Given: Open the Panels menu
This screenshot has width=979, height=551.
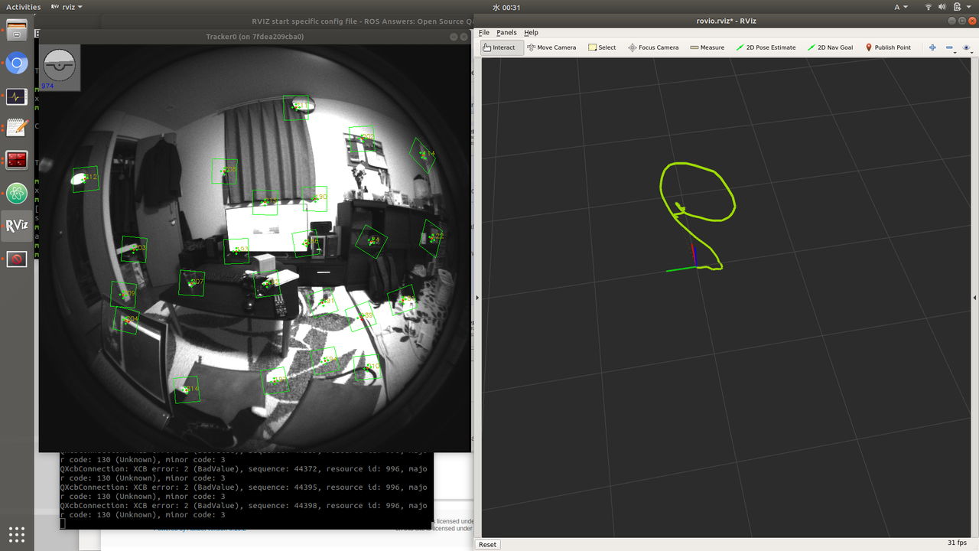Looking at the screenshot, I should pos(507,32).
